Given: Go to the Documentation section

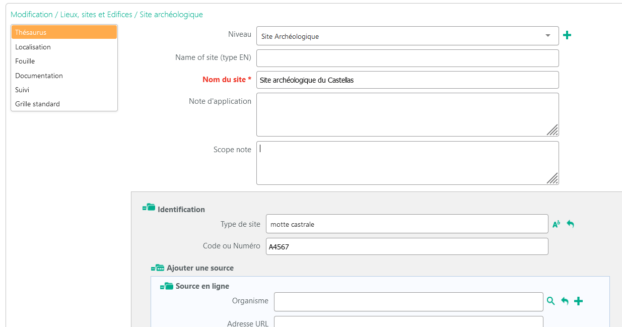Looking at the screenshot, I should pos(39,76).
